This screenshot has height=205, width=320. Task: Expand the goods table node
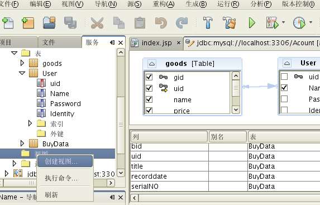pyautogui.click(x=22, y=63)
